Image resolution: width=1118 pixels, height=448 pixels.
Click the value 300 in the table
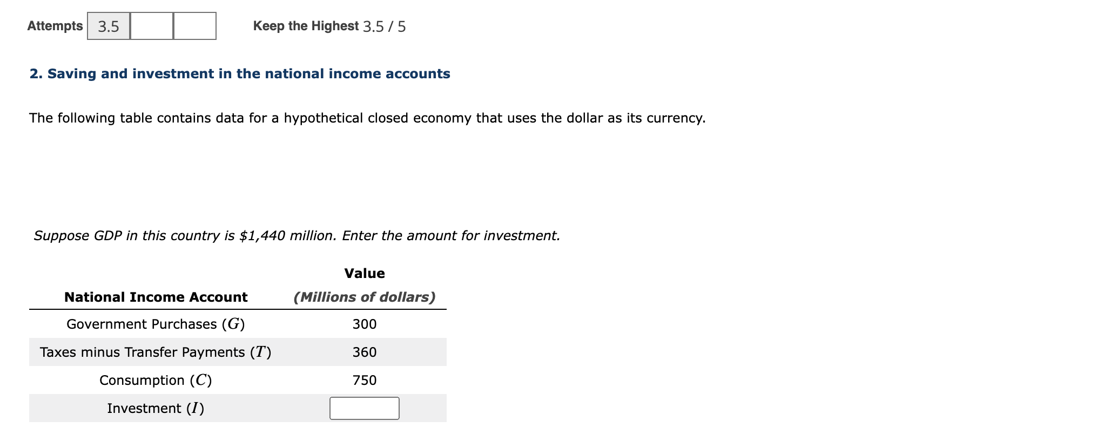coord(365,324)
